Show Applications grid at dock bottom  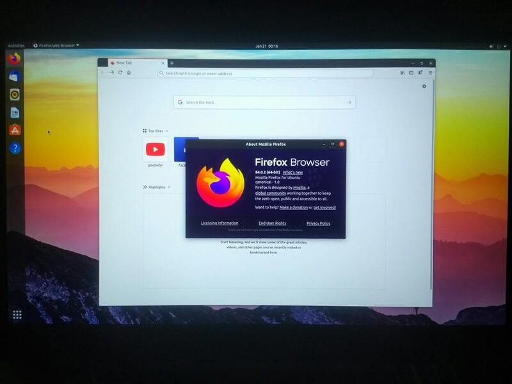click(17, 314)
